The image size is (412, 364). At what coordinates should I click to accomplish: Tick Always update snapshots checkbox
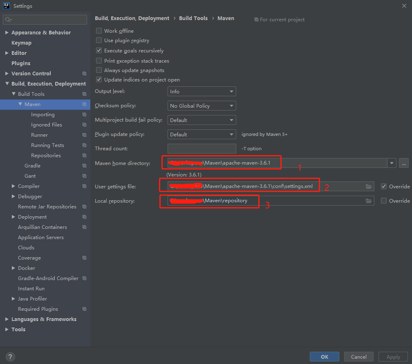click(x=99, y=70)
